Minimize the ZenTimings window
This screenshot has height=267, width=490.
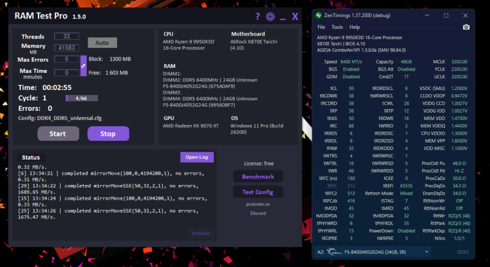tap(427, 15)
